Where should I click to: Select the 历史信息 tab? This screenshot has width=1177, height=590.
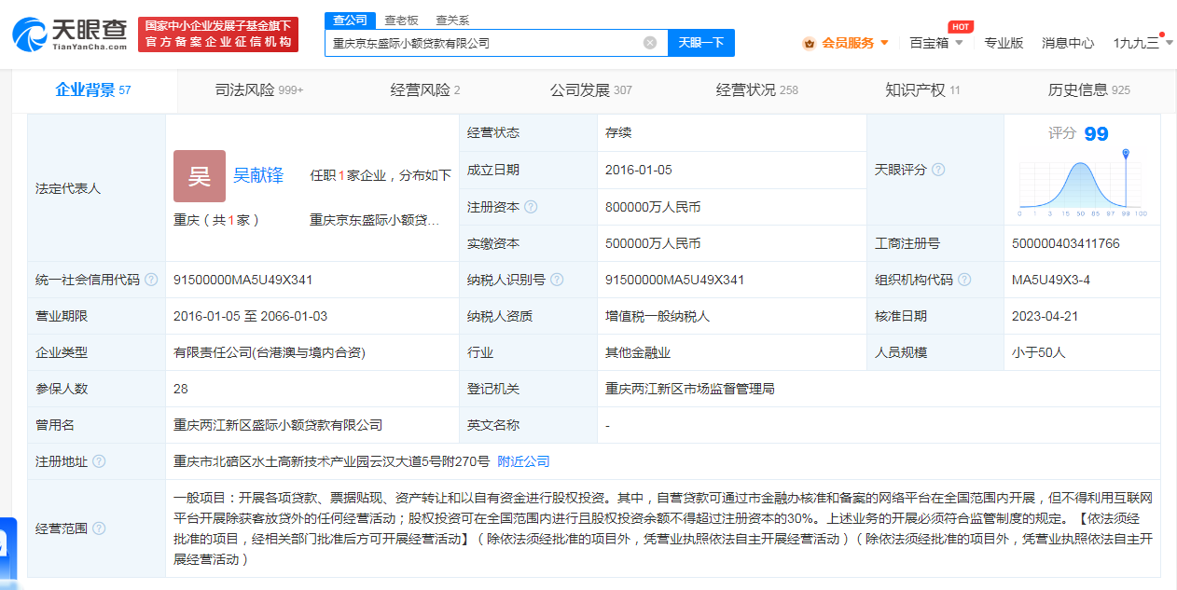tap(1088, 90)
